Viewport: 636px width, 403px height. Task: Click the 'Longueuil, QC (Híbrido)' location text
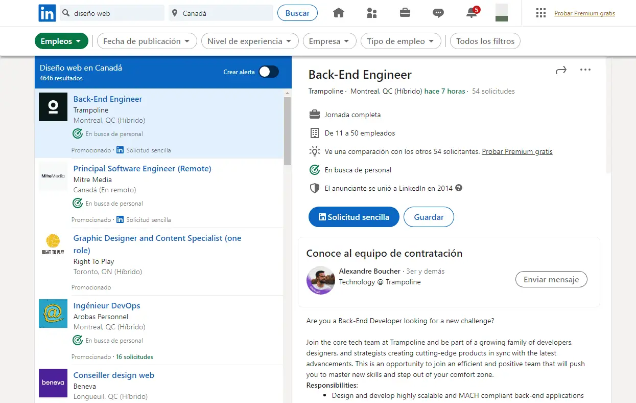pos(111,396)
